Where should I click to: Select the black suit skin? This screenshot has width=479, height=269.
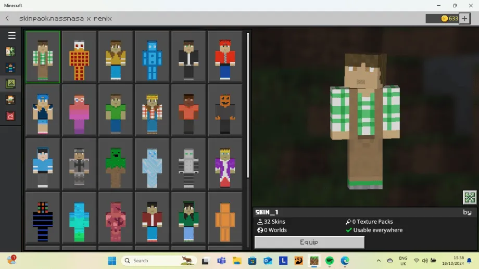tap(188, 57)
